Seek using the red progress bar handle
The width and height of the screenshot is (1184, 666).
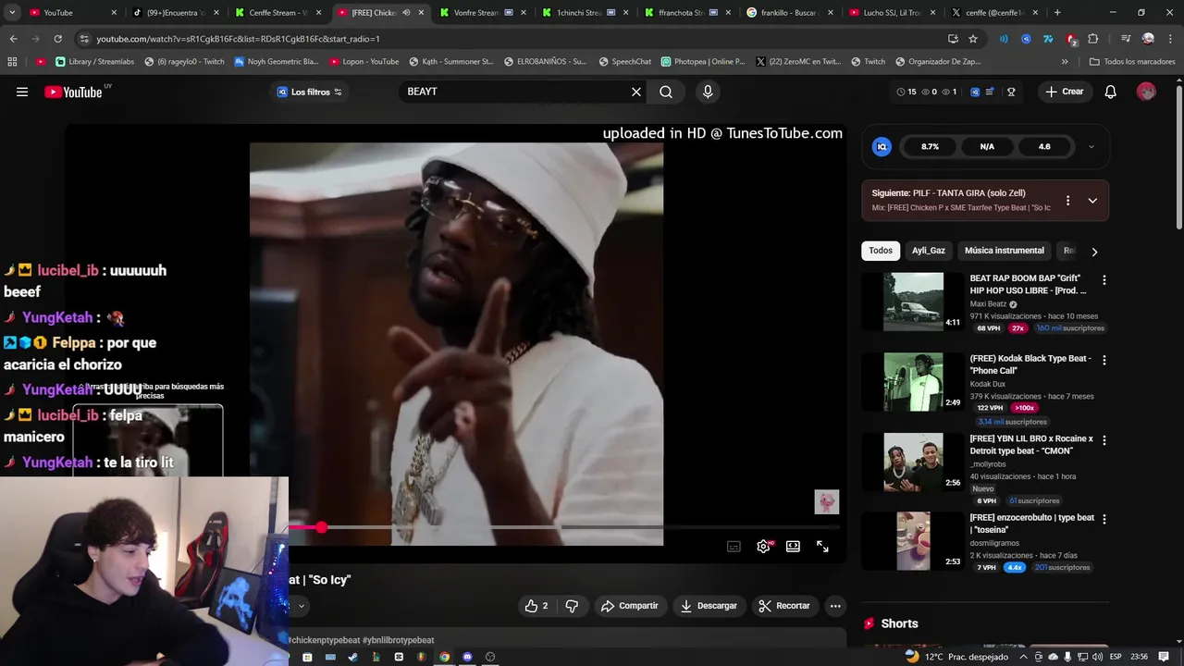321,527
